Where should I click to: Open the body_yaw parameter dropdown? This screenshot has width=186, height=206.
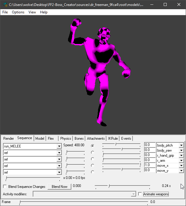click(181, 150)
